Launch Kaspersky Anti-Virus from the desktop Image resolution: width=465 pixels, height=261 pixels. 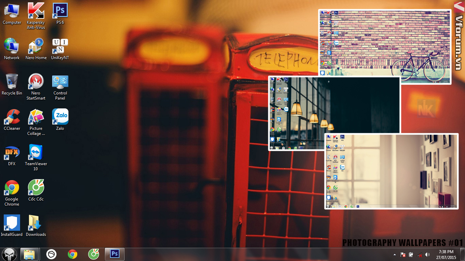pyautogui.click(x=36, y=16)
